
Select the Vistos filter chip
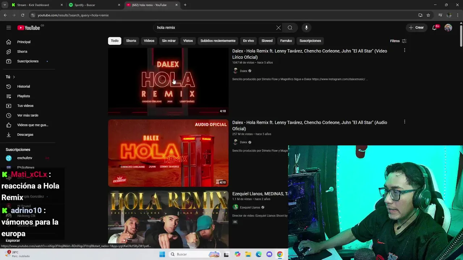click(x=188, y=41)
